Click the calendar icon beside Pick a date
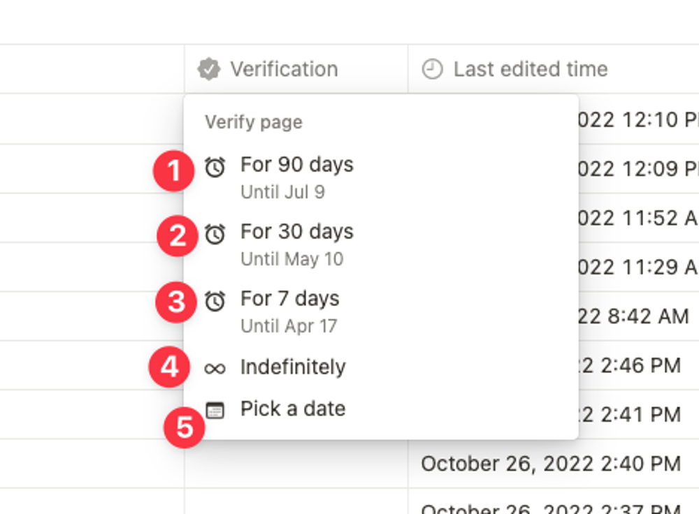699x514 pixels. click(215, 410)
